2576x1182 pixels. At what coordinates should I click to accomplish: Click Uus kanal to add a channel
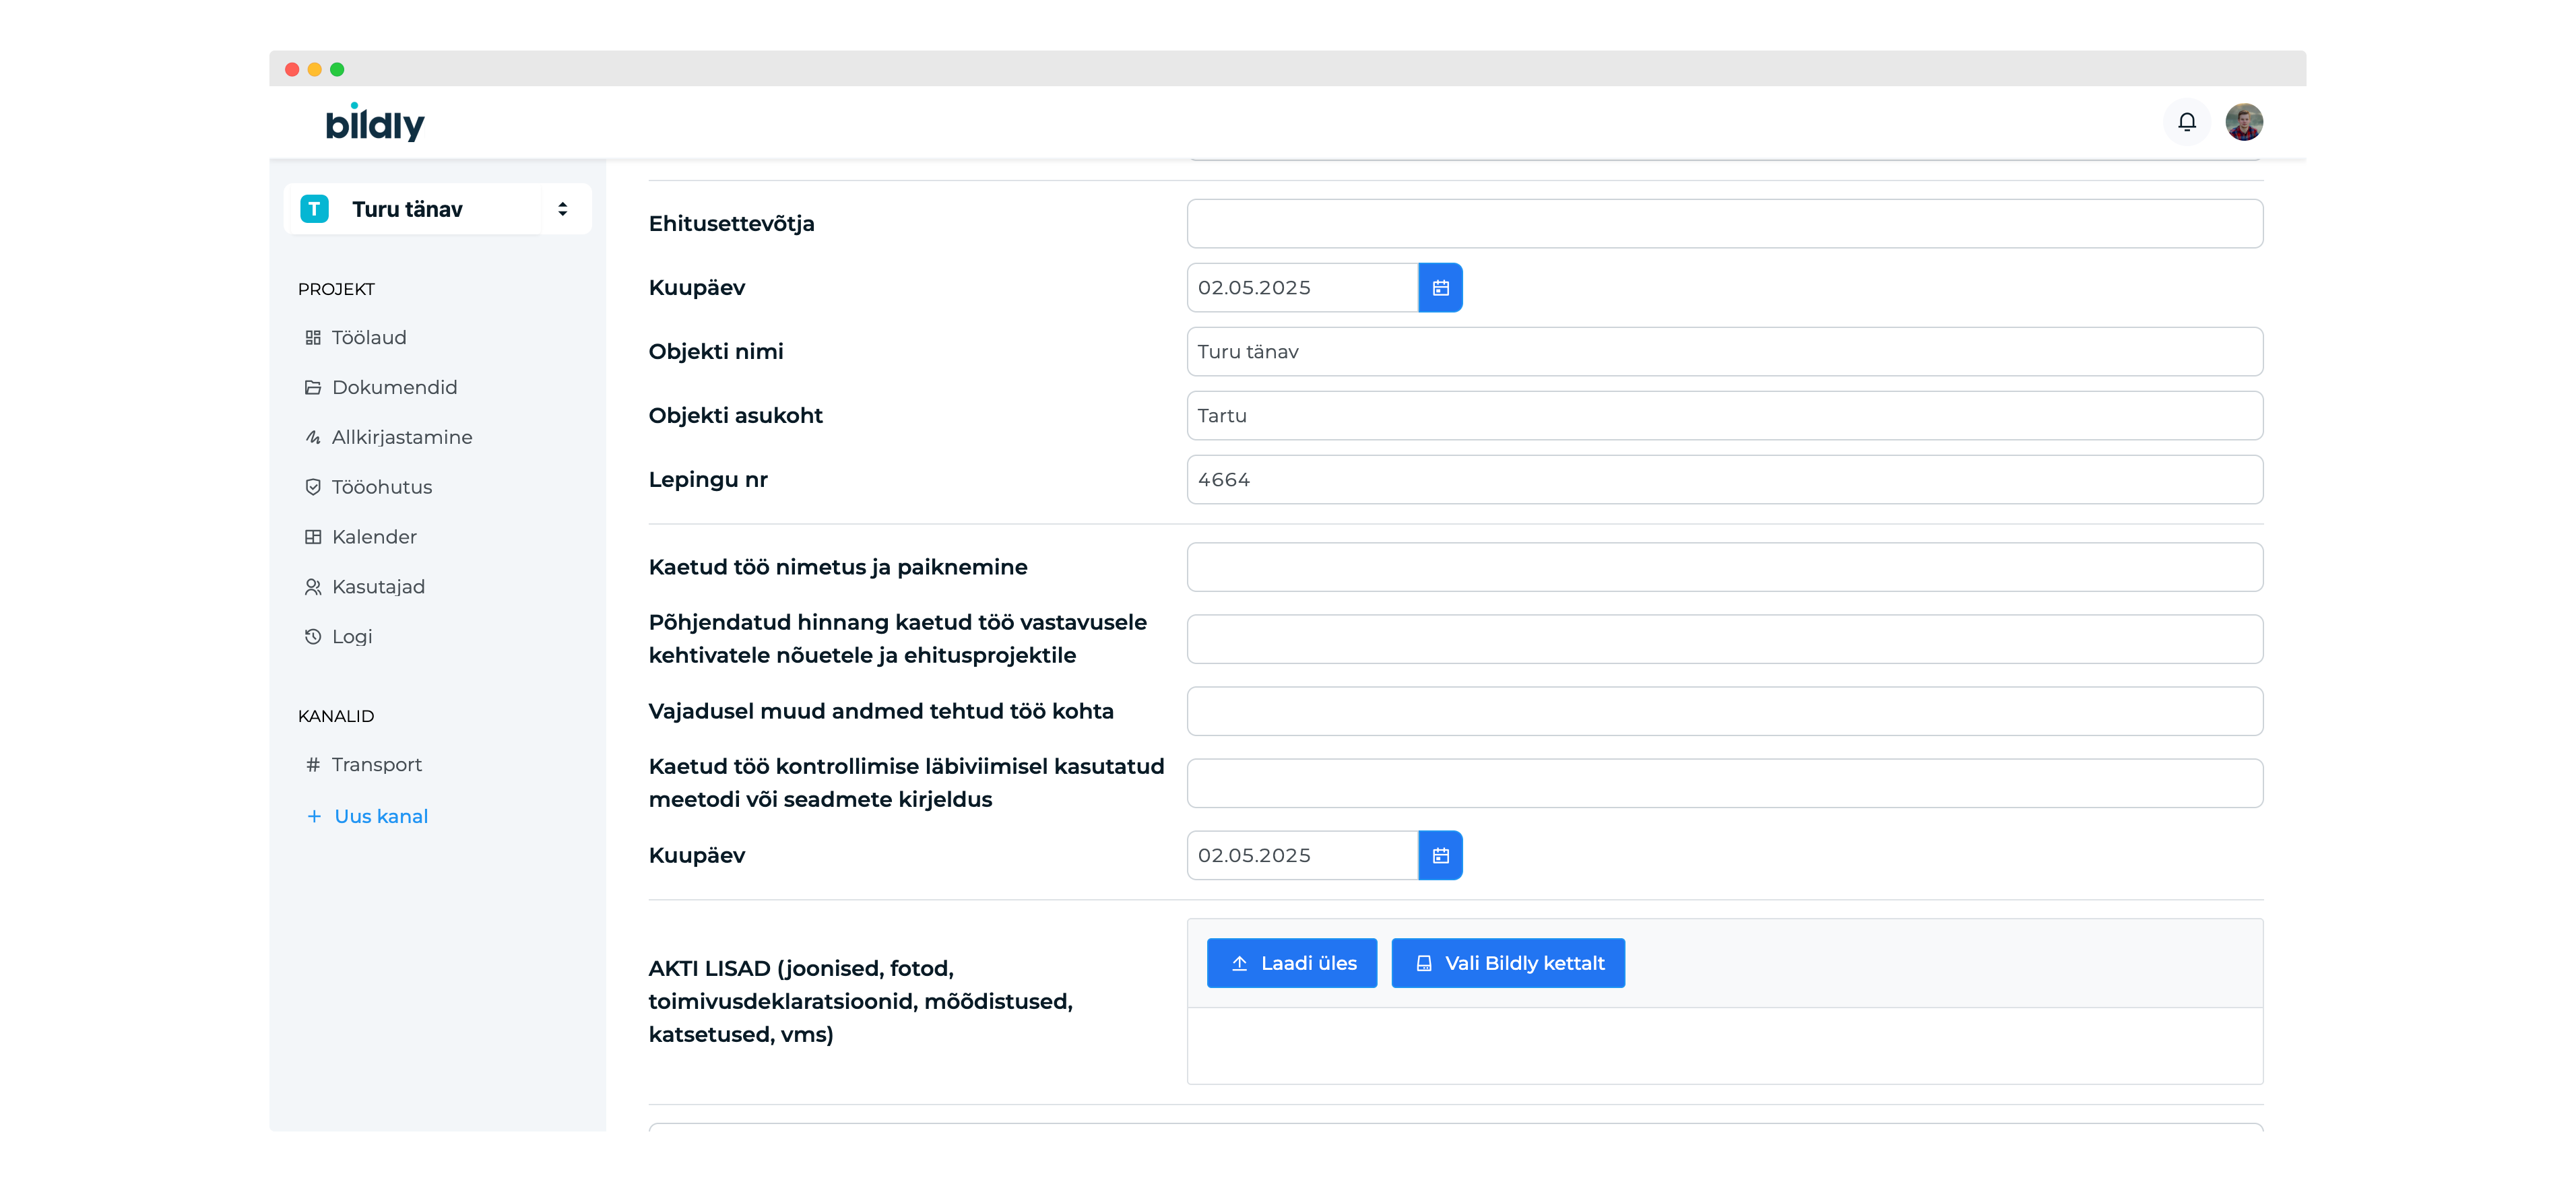tap(367, 817)
